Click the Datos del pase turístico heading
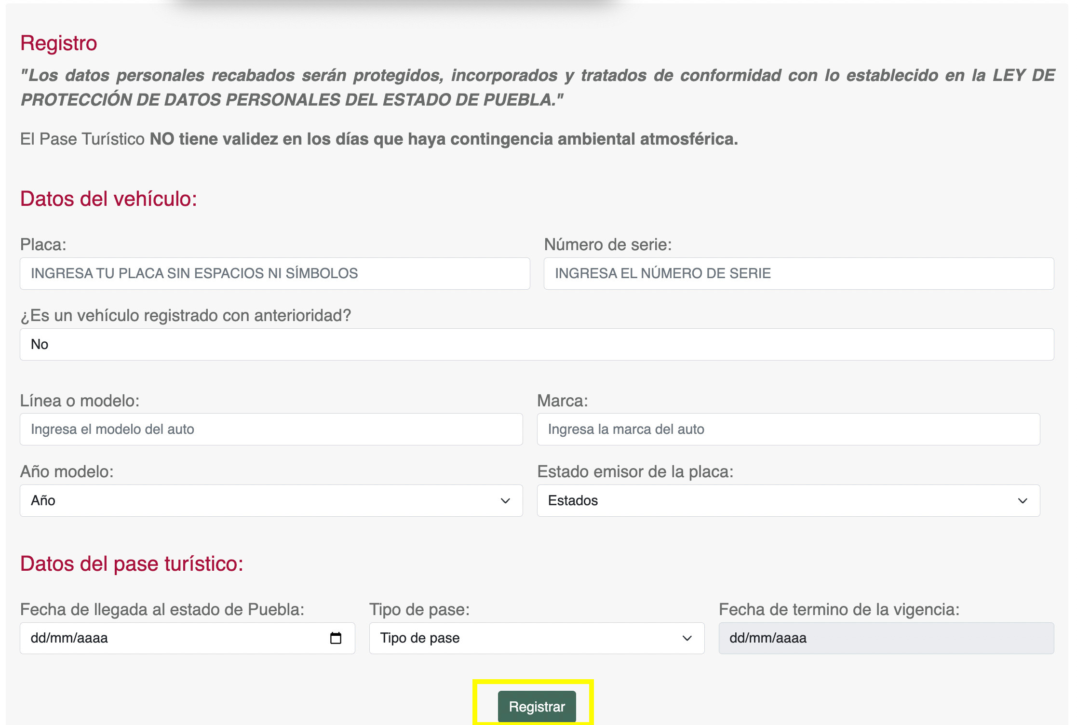The image size is (1077, 725). pos(132,564)
